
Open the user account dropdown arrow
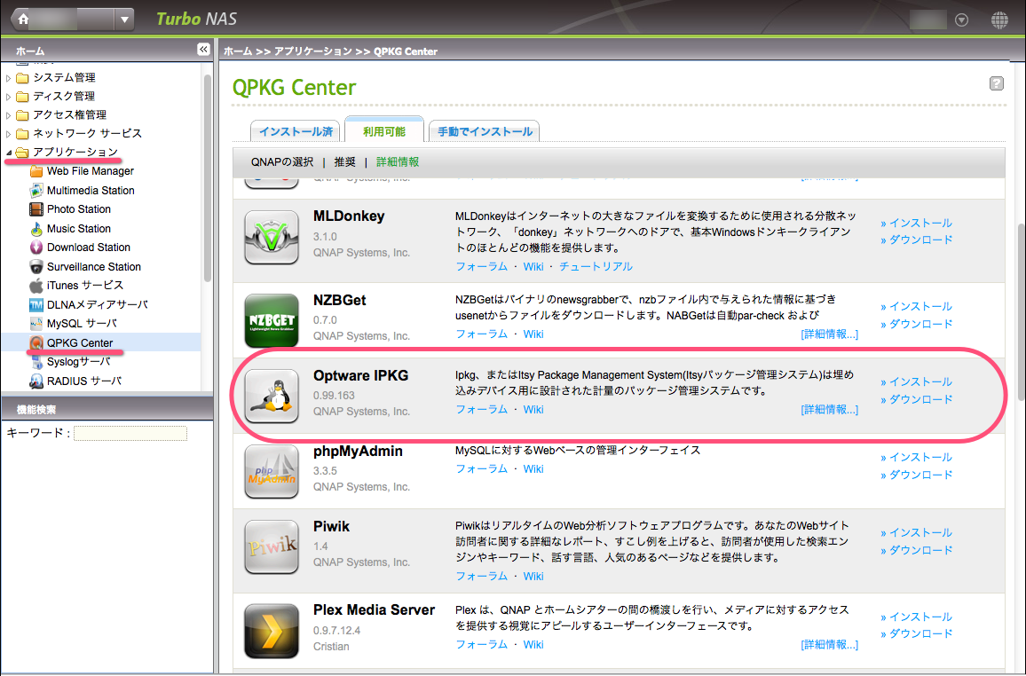[x=961, y=20]
